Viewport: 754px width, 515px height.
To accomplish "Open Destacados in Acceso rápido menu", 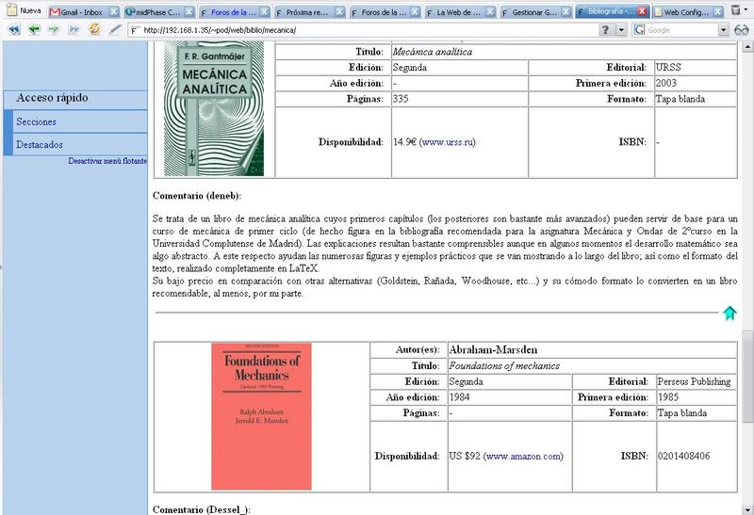I will (40, 144).
